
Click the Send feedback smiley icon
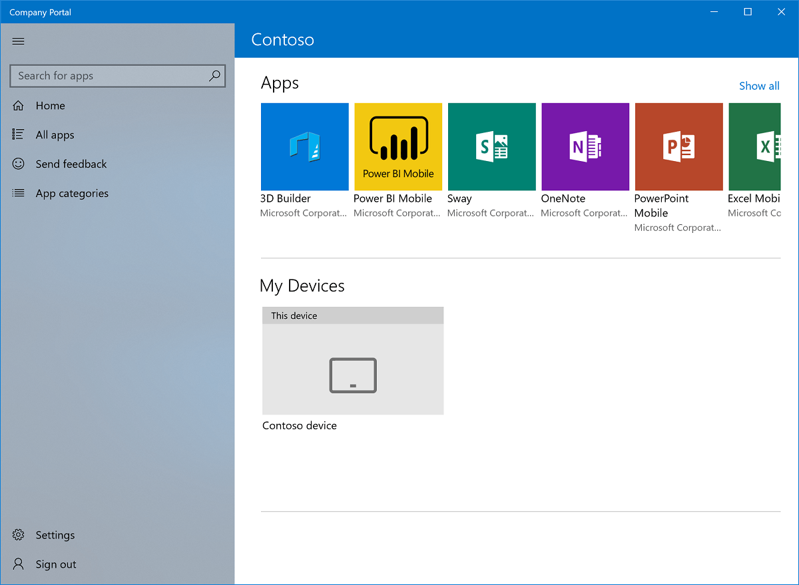pos(18,164)
